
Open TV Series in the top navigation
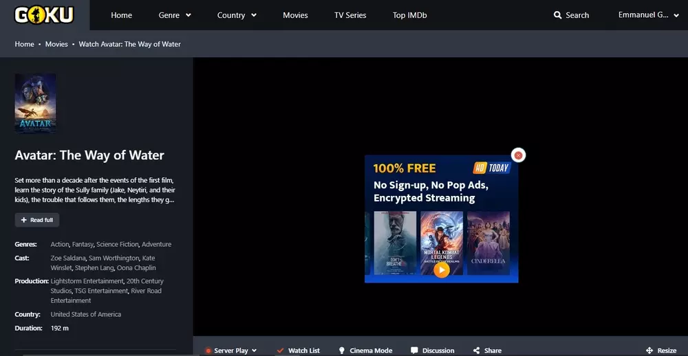[x=350, y=15]
